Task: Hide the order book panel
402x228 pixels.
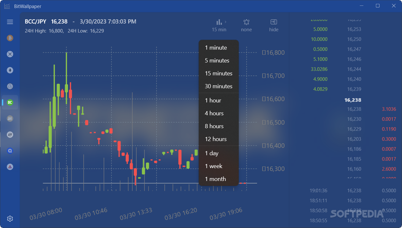Action: point(273,25)
